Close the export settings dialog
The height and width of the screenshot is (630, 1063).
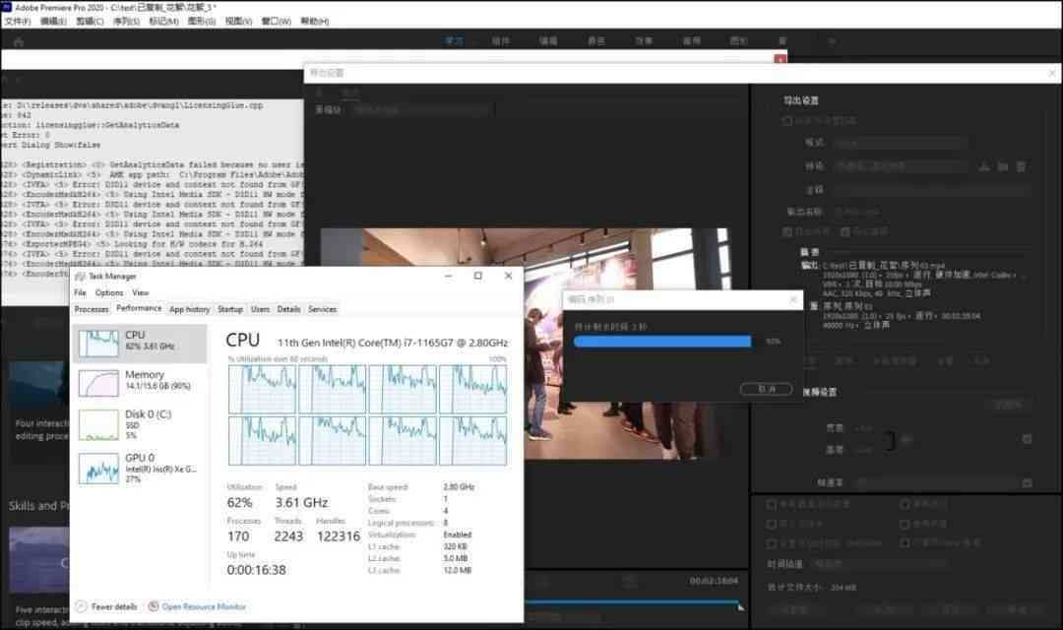[1052, 73]
